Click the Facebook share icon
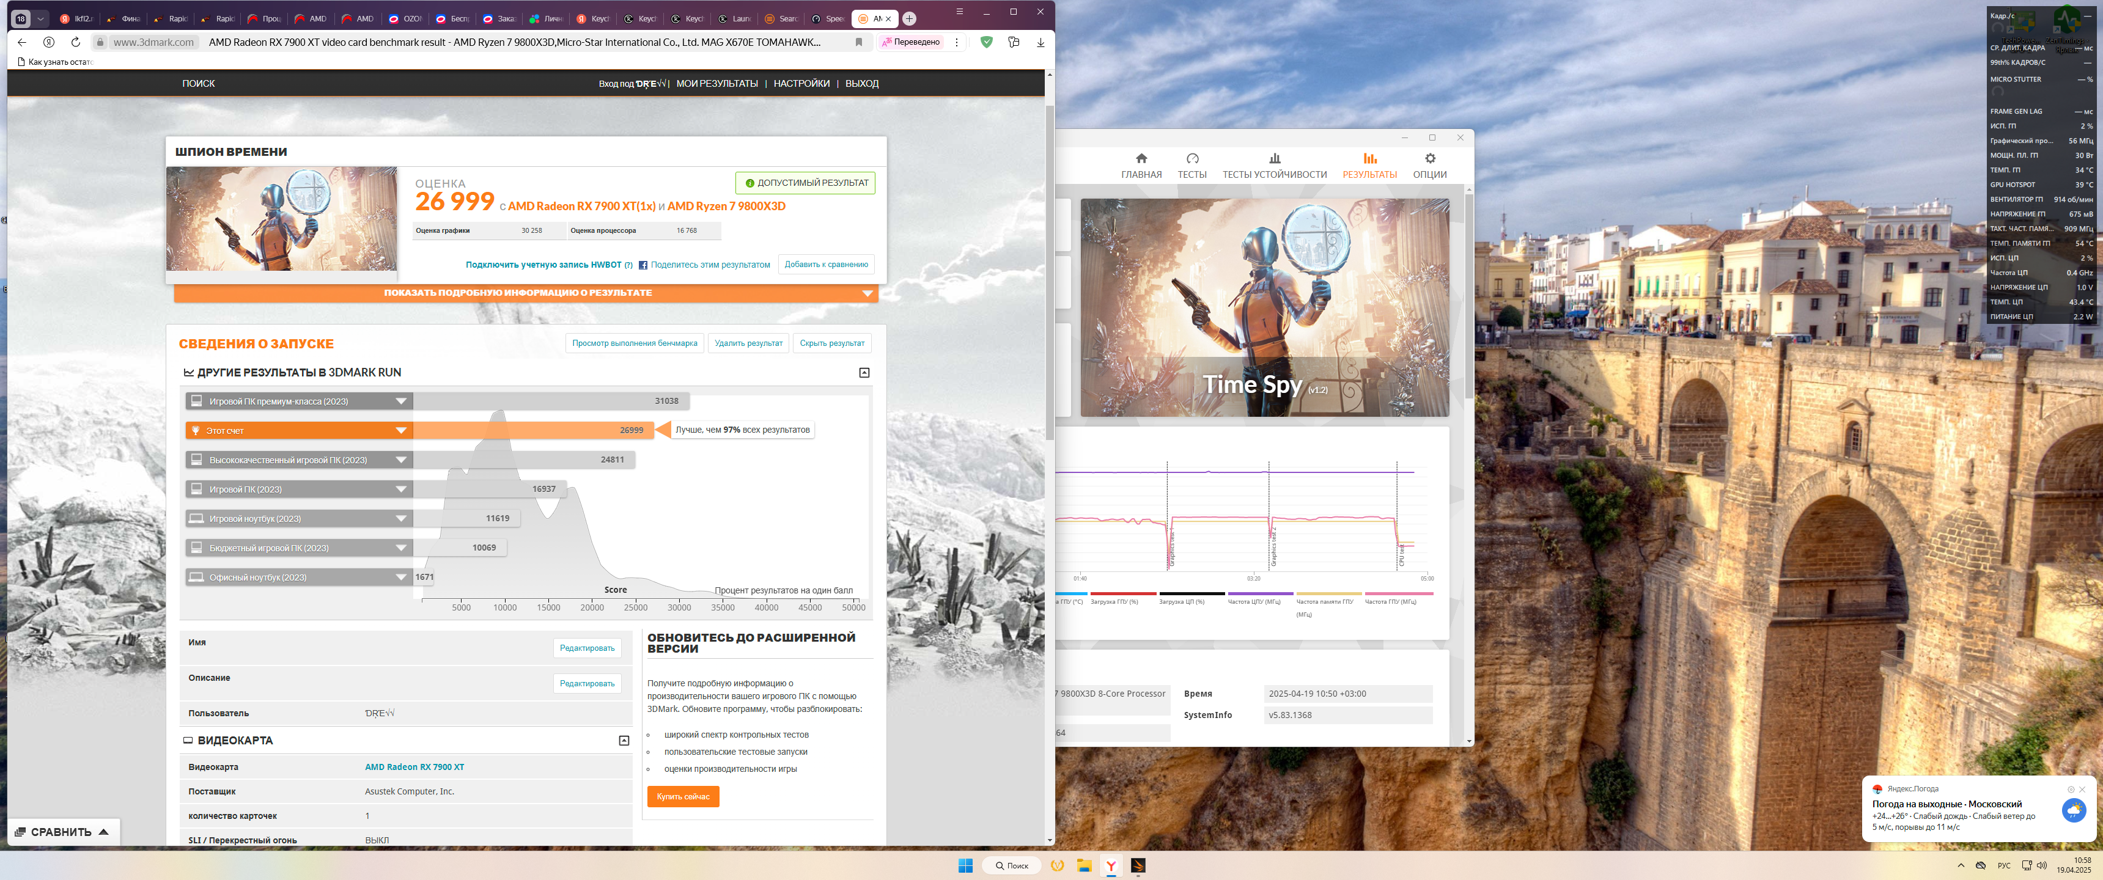The image size is (2103, 880). click(643, 265)
